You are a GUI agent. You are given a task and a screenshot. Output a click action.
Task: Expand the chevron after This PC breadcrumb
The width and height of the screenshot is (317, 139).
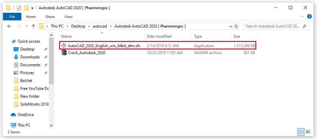(x=67, y=26)
